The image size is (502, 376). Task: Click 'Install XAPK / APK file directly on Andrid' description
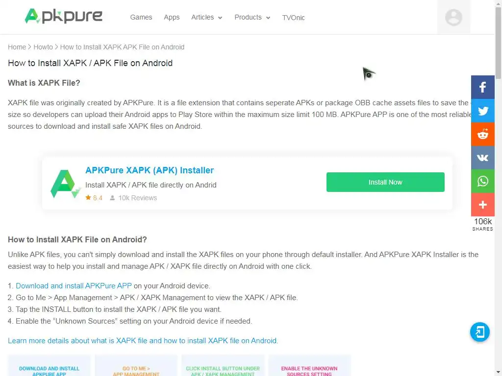(151, 185)
